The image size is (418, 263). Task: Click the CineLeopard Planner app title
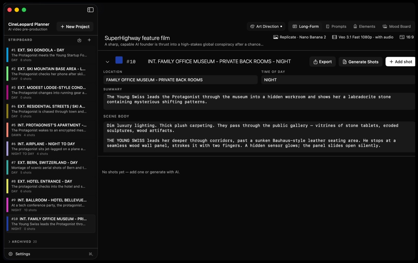(29, 24)
